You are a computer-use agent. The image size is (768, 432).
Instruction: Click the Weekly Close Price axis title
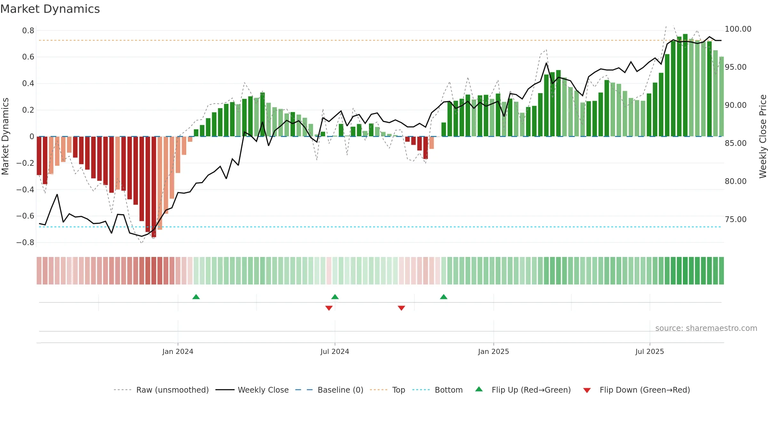[763, 136]
